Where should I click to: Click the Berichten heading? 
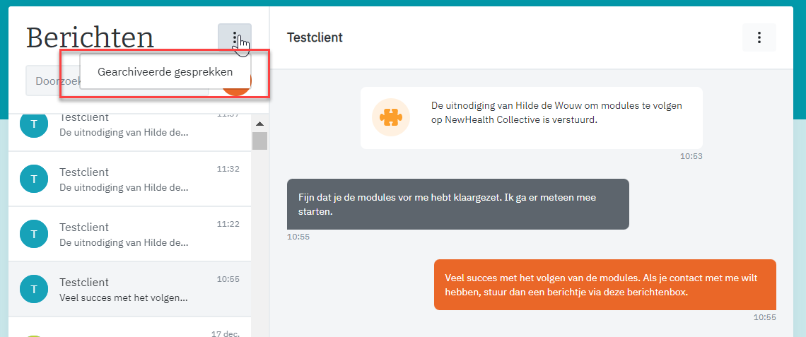pyautogui.click(x=90, y=38)
